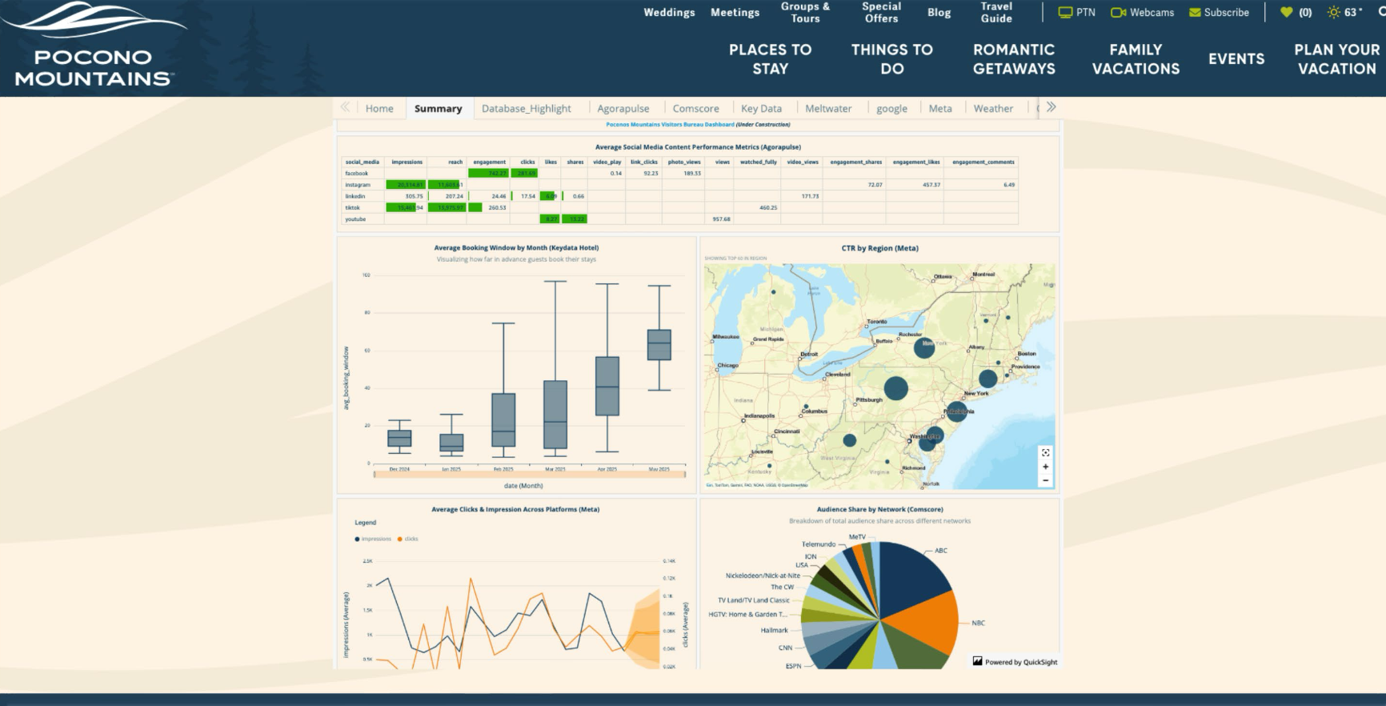Zoom out on the CTR map
1386x706 pixels.
pos(1045,480)
